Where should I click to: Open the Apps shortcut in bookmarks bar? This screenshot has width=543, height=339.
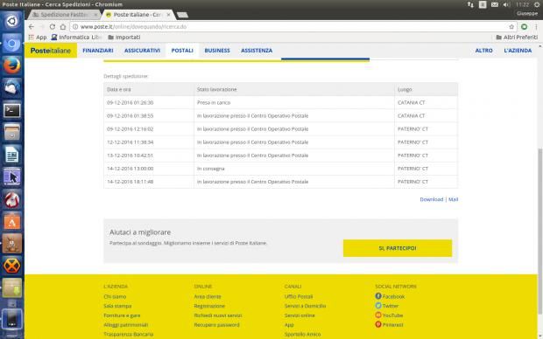tap(38, 37)
